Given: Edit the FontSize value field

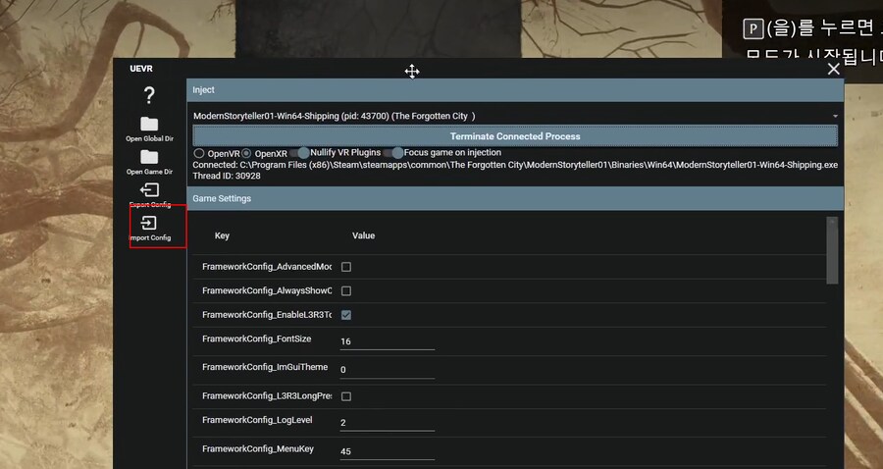Looking at the screenshot, I should [388, 341].
